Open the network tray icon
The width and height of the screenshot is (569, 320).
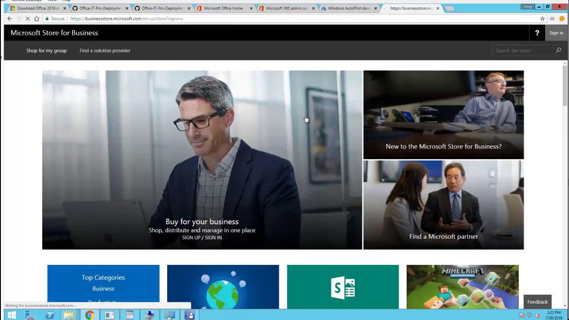[529, 316]
